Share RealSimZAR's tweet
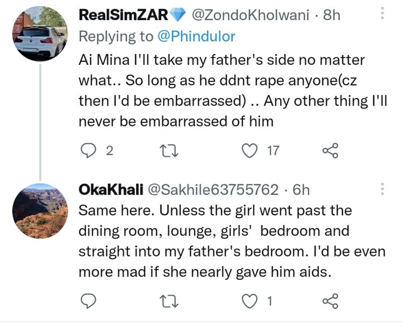The width and height of the screenshot is (403, 323). coord(330,150)
